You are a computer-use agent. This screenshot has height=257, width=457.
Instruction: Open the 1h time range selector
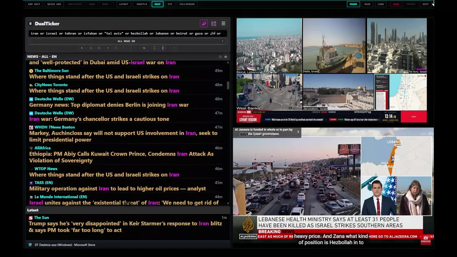click(x=144, y=48)
